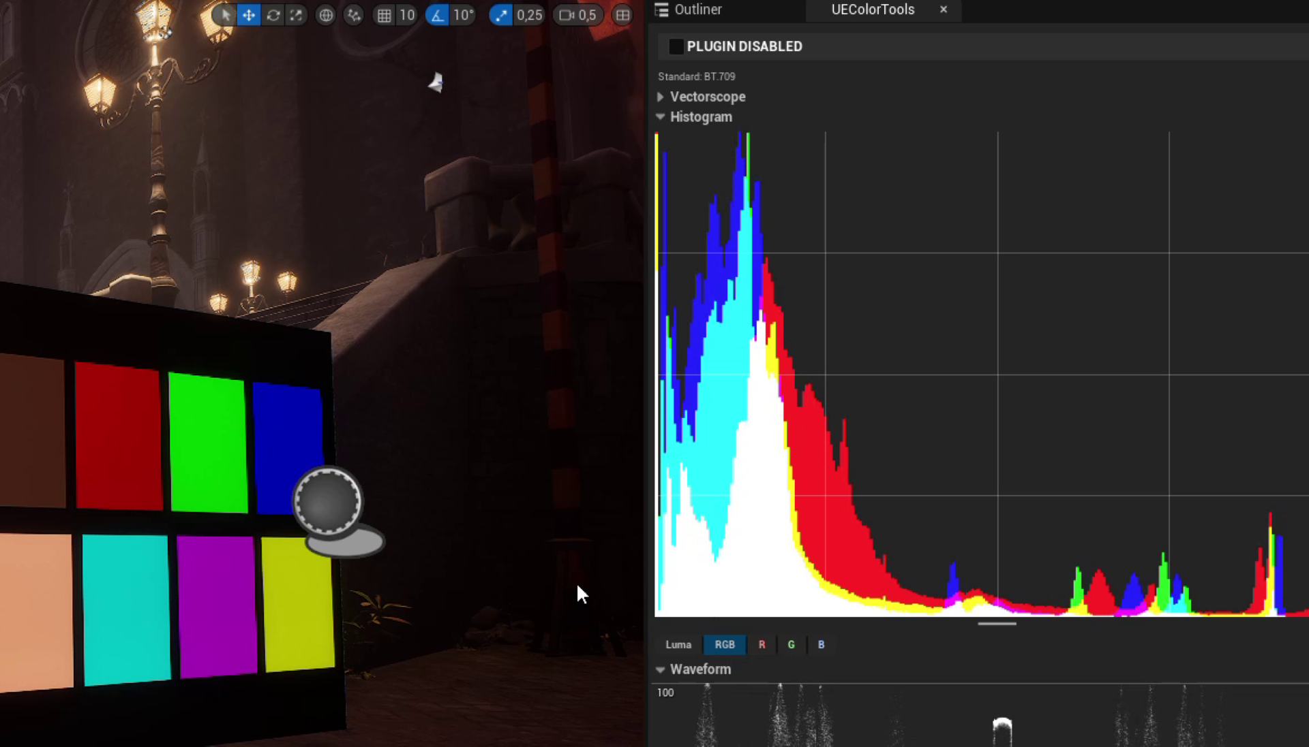Image resolution: width=1309 pixels, height=747 pixels.
Task: Click the gray sphere actor gizmo in viewport
Action: click(328, 501)
